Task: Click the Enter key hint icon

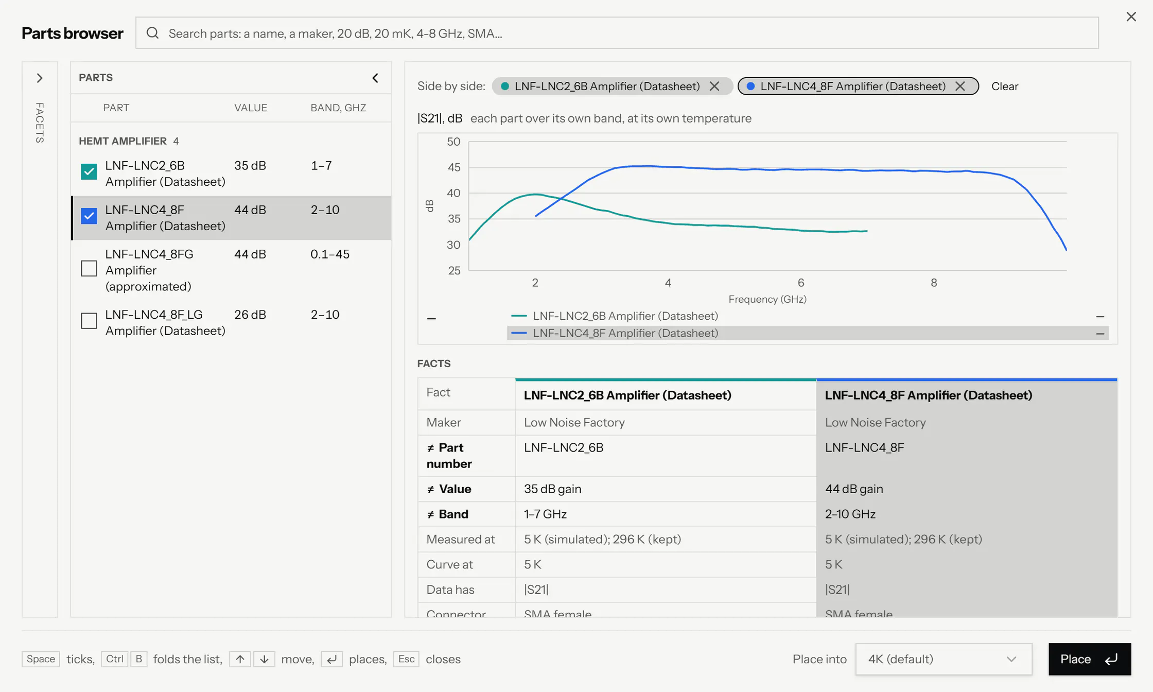Action: click(x=331, y=659)
